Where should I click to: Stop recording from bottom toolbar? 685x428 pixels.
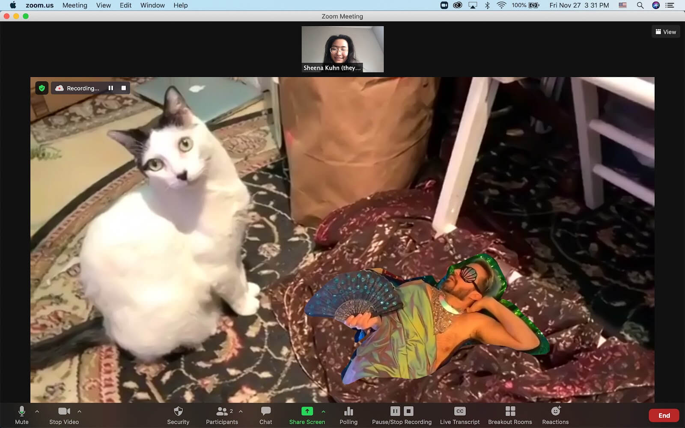pos(408,411)
